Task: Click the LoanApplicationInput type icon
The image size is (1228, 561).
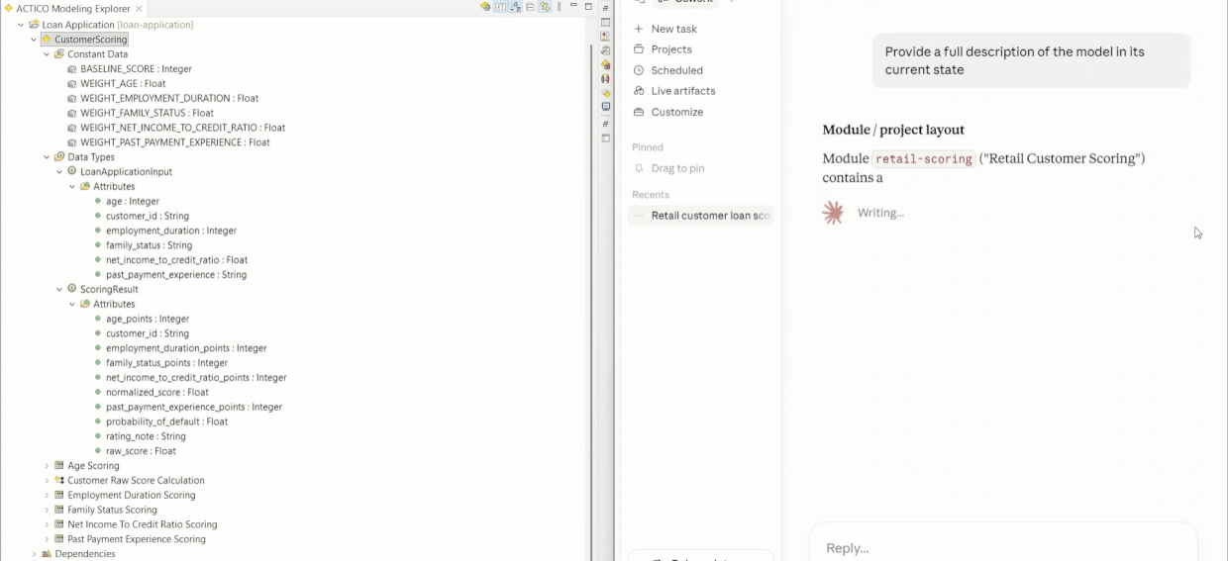Action: [71, 171]
